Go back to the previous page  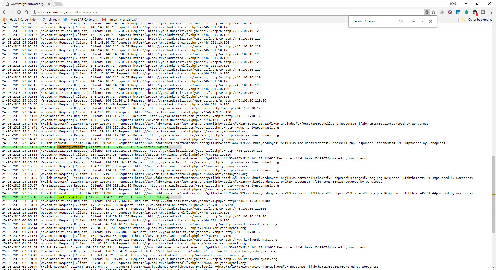[x=5, y=12]
